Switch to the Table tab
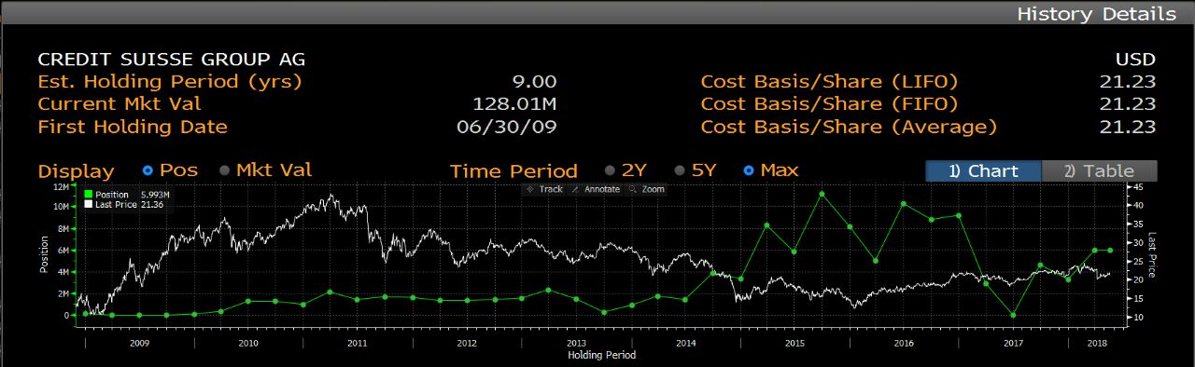This screenshot has height=367, width=1195. 1100,171
